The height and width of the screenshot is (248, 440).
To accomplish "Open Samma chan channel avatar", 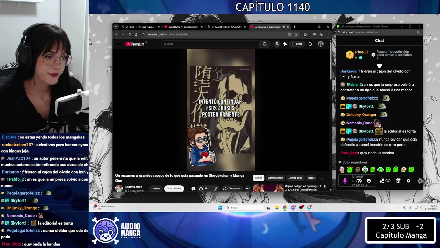I will point(119,188).
